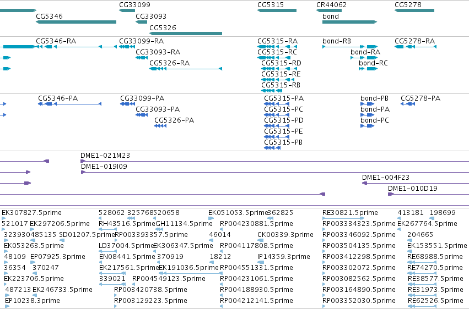Select the CG33093 gene feature
This screenshot has height=309, width=469.
point(142,22)
